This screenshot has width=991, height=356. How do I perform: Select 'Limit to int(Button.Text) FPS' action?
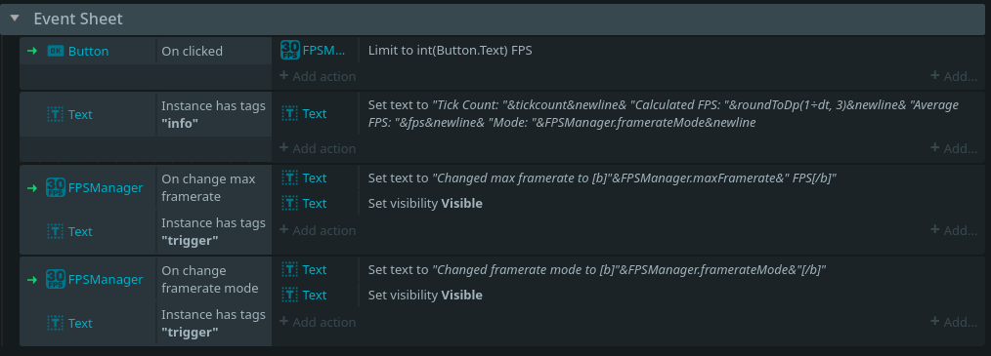click(x=450, y=50)
